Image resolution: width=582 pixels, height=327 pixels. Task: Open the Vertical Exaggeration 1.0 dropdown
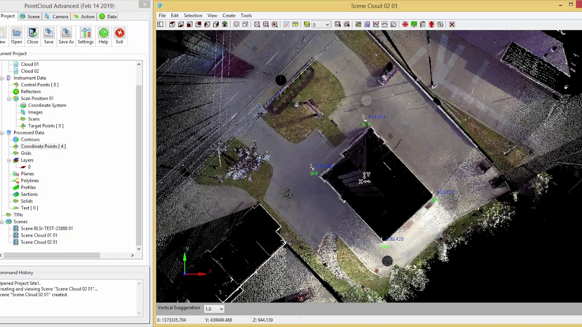pos(214,309)
